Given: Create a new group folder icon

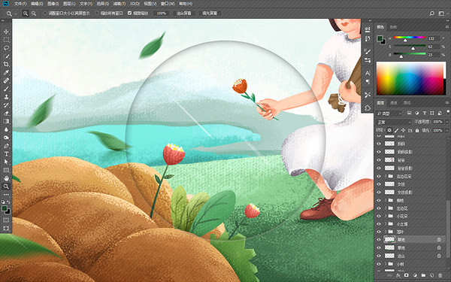Looking at the screenshot, I should (423, 275).
